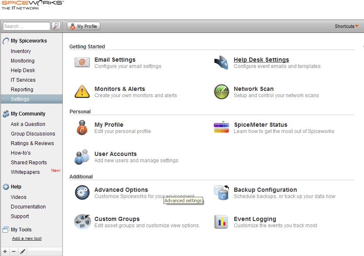The image size is (364, 256).
Task: Click the My Community people icon
Action: (x=6, y=114)
